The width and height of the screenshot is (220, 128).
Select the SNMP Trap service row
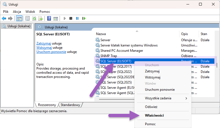click(x=155, y=56)
